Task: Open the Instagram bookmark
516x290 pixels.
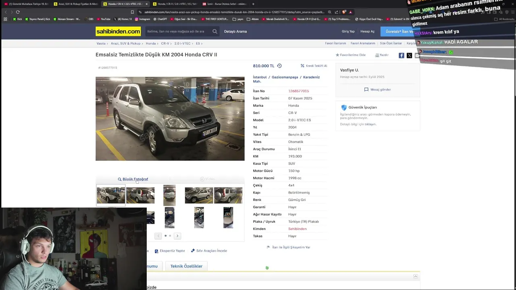Action: pyautogui.click(x=142, y=19)
